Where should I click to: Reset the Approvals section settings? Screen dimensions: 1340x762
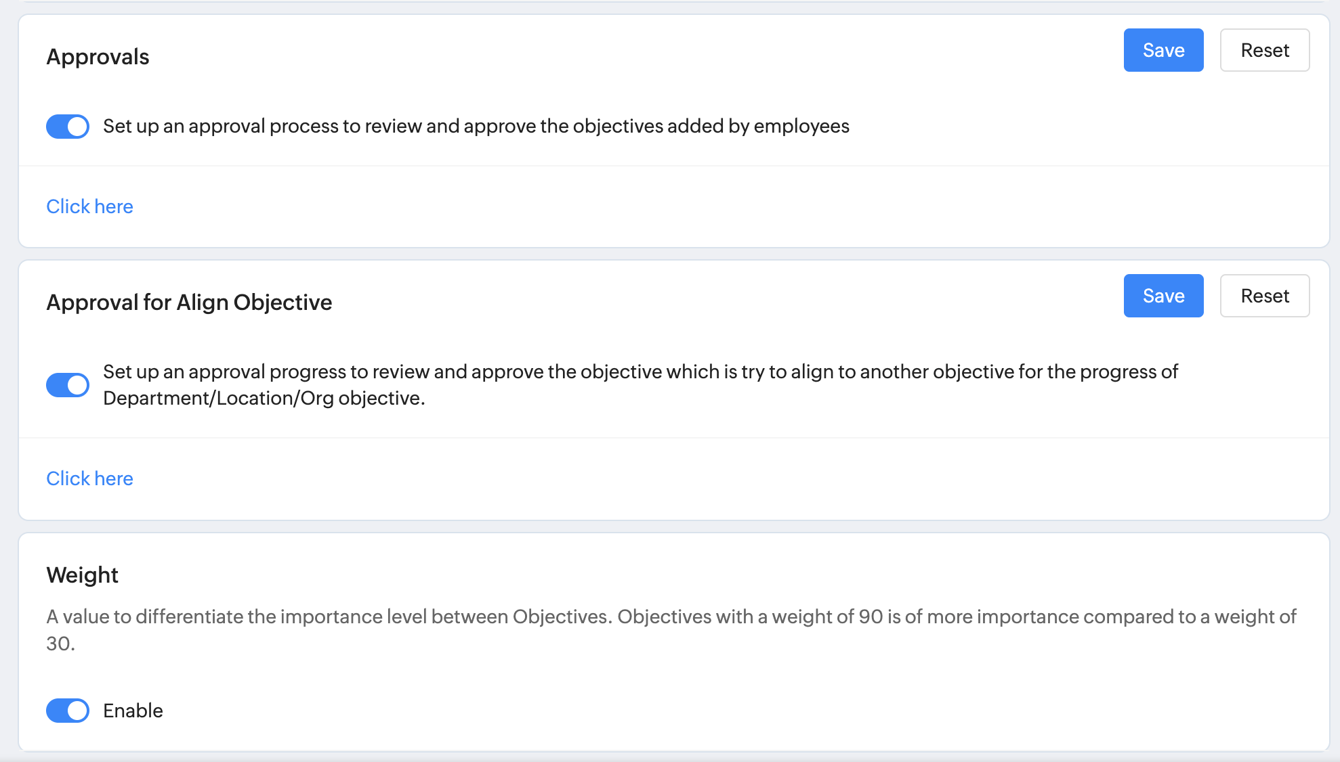coord(1264,50)
